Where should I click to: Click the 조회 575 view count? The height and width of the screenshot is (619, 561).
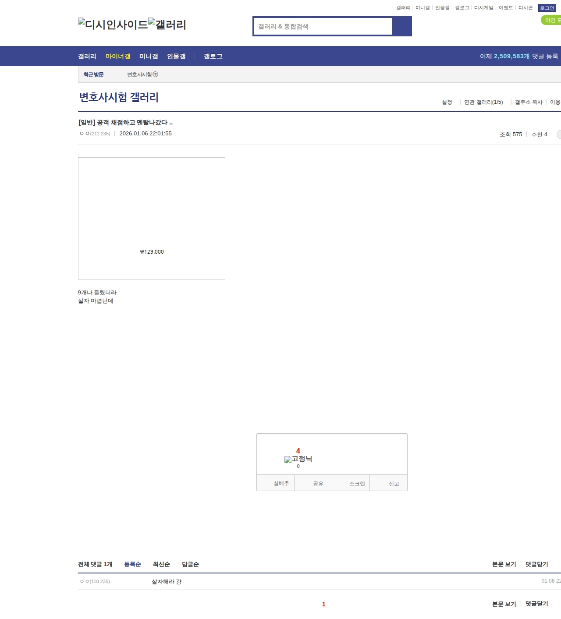(x=511, y=134)
